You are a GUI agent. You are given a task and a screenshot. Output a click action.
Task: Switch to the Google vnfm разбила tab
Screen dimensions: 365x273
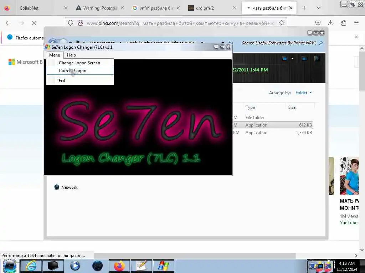(x=156, y=8)
